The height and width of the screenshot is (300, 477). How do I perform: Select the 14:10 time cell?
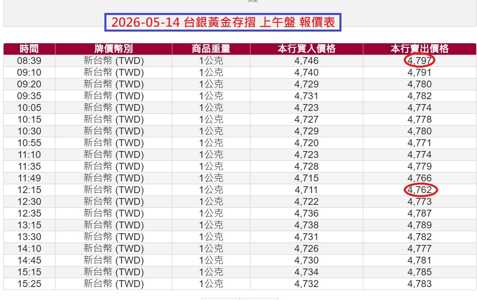coord(29,249)
